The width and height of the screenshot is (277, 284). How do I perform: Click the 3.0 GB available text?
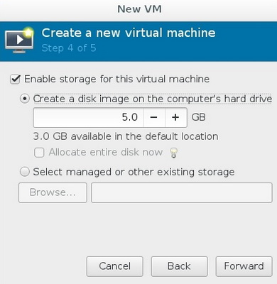[126, 136]
